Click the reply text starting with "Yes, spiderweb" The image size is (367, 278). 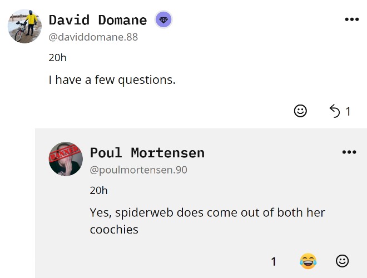pyautogui.click(x=207, y=220)
